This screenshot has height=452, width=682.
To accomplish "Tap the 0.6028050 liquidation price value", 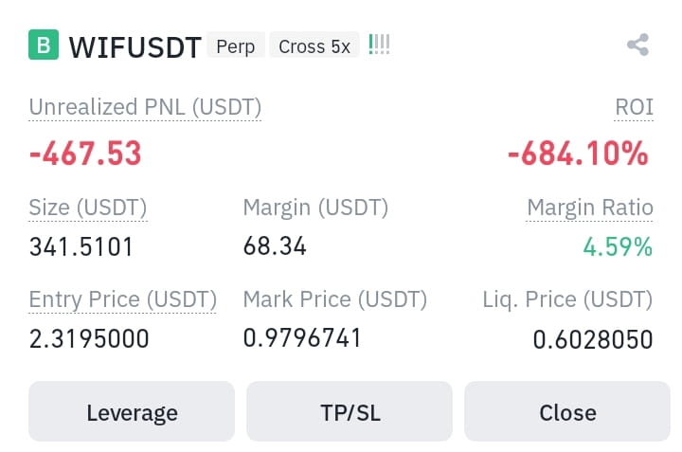I will click(593, 339).
